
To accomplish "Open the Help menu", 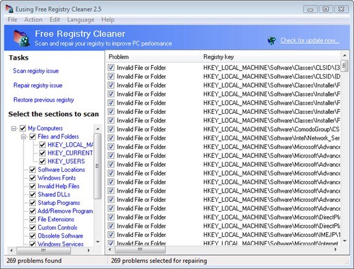I will (108, 20).
